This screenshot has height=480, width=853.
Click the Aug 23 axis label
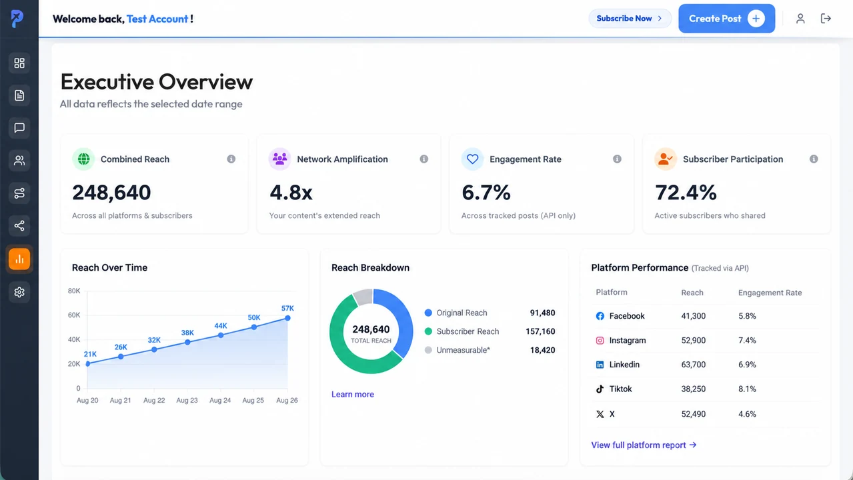[187, 401]
